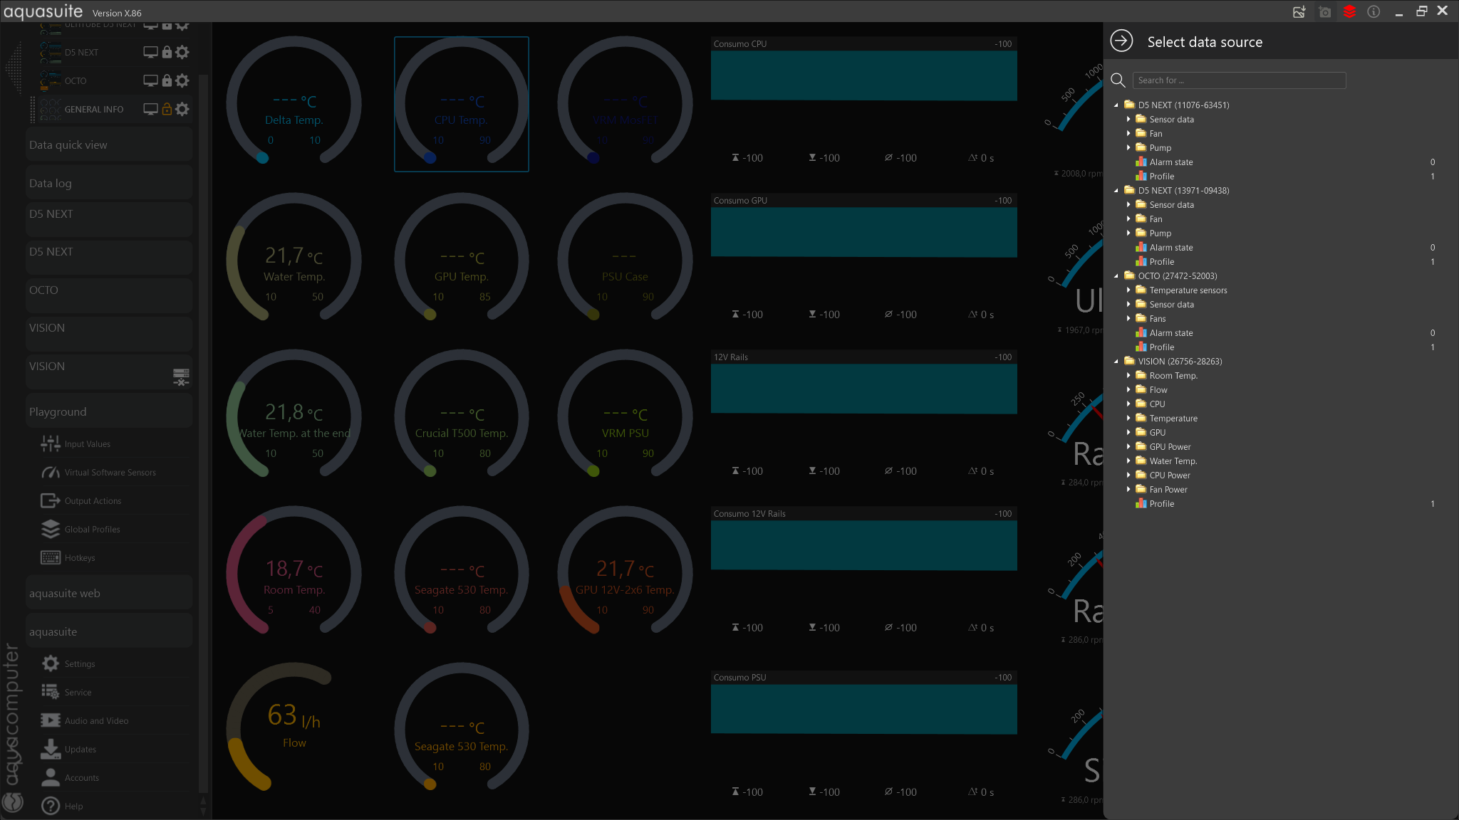Toggle the orange unlock icon on GENERAL INFO
This screenshot has height=820, width=1459.
[167, 109]
